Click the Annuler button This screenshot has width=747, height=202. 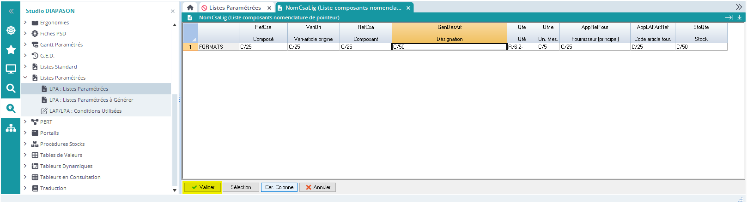pyautogui.click(x=317, y=187)
